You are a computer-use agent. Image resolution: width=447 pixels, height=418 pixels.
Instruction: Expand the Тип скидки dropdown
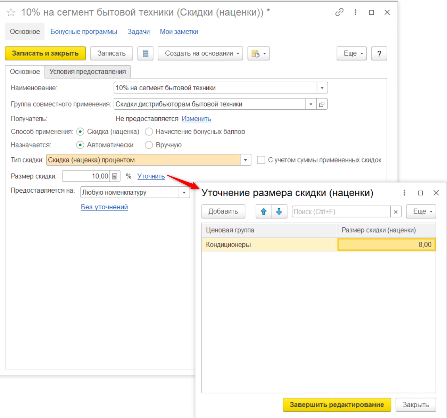[x=246, y=160]
